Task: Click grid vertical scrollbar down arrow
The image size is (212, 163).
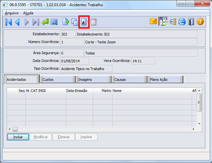Action: (199, 124)
